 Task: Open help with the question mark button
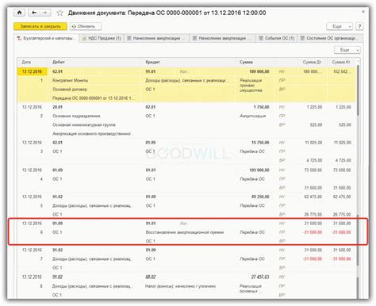pos(359,26)
